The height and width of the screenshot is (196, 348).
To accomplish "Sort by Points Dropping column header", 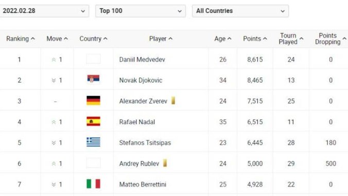I will pyautogui.click(x=330, y=39).
